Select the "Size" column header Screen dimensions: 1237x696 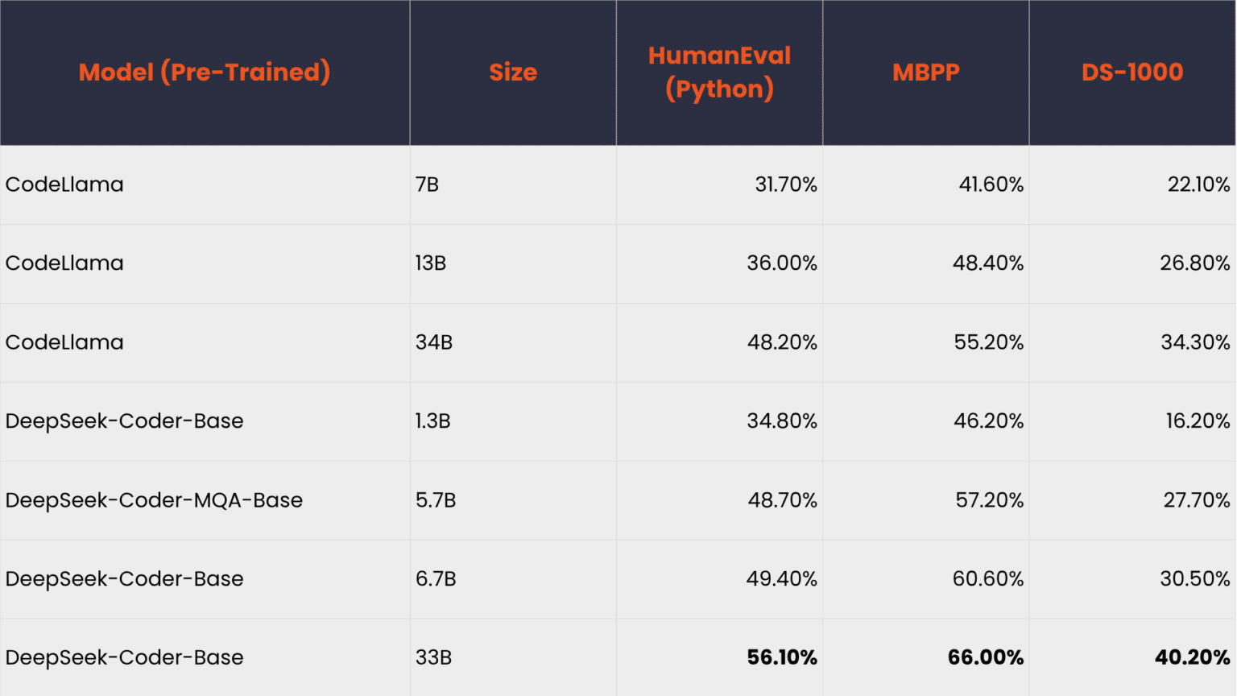pos(513,72)
